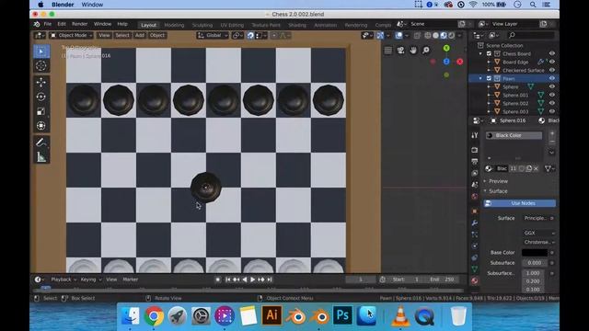Hide the Chess Board collection

tap(552, 53)
